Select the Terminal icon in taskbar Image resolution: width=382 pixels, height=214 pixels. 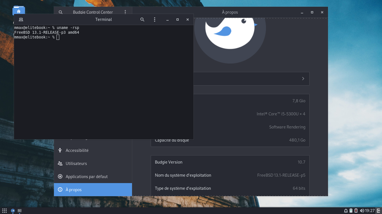pyautogui.click(x=20, y=211)
